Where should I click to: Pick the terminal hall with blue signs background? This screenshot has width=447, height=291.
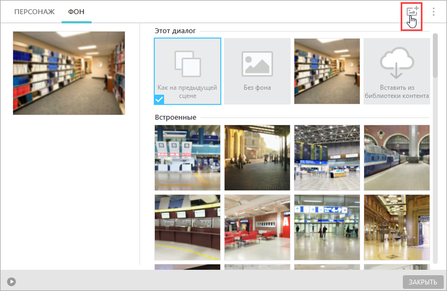(327, 227)
